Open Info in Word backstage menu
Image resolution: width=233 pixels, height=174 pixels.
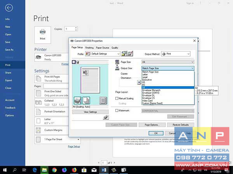[x=7, y=19]
